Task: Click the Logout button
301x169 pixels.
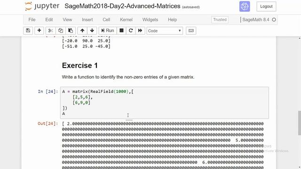Action: click(266, 6)
